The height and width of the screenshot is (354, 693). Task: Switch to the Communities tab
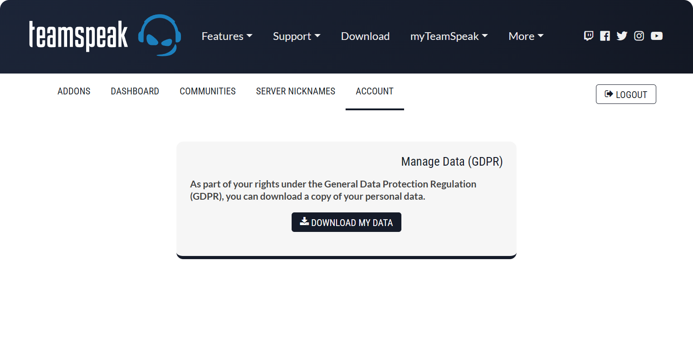pos(208,91)
